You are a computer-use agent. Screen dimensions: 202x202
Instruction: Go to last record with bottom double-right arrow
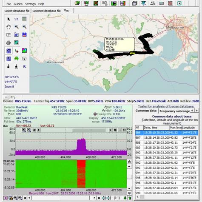[x=99, y=198]
